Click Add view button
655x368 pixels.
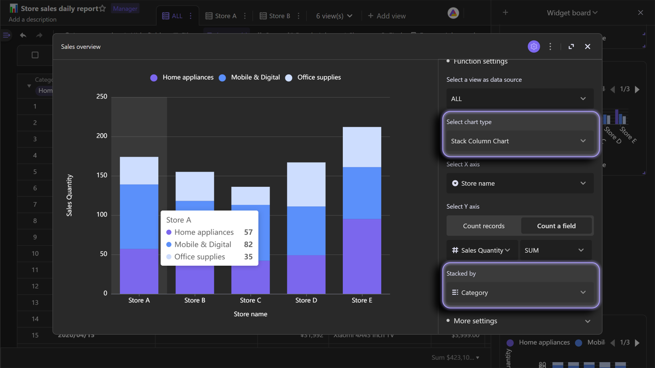[x=386, y=16]
